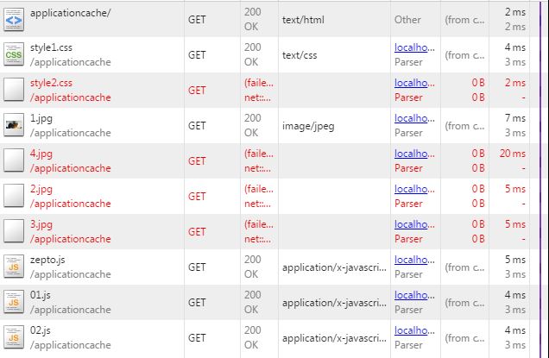
Task: Click the JS file icon for 01.js
Action: click(x=14, y=302)
